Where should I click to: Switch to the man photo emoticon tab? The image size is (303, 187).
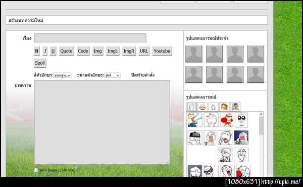click(235, 107)
